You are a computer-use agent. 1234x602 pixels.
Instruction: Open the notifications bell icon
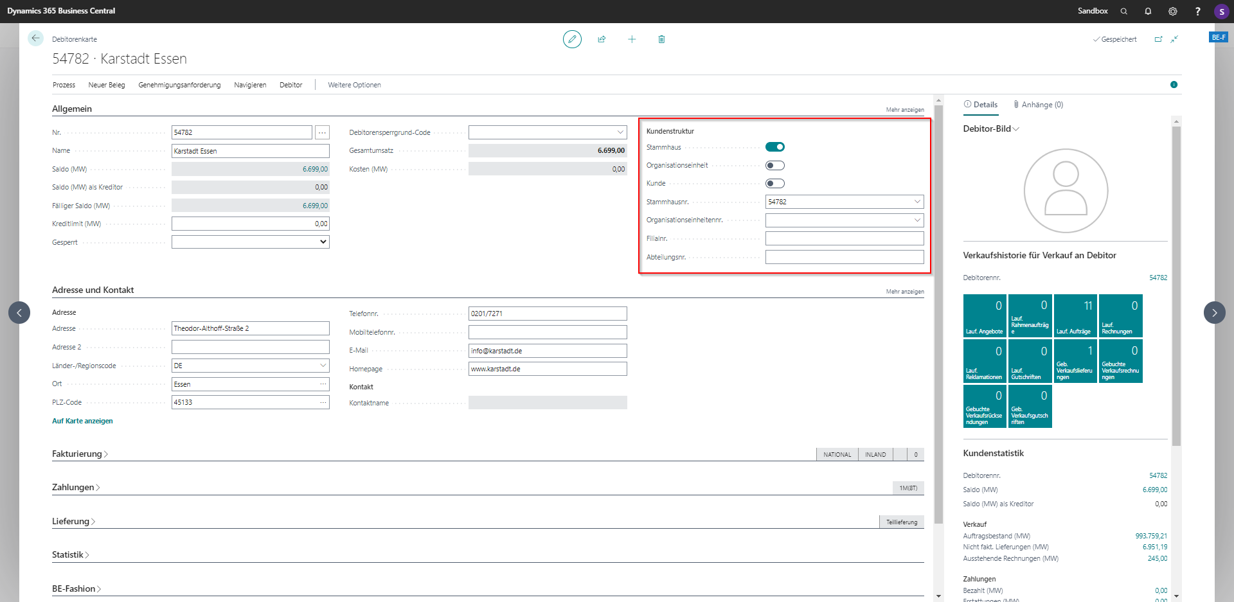point(1148,11)
